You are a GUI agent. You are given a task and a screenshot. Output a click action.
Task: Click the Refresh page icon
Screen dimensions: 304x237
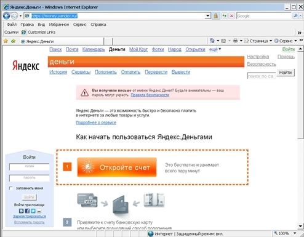[224, 16]
